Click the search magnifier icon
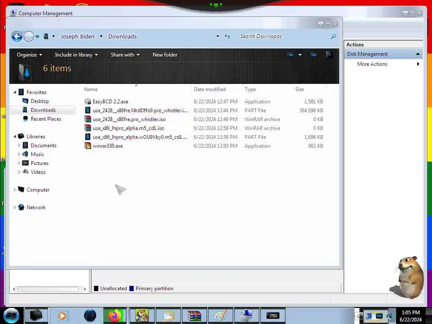 point(333,36)
